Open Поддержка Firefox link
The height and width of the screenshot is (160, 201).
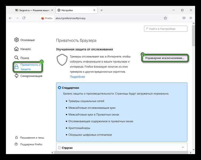coord(28,144)
